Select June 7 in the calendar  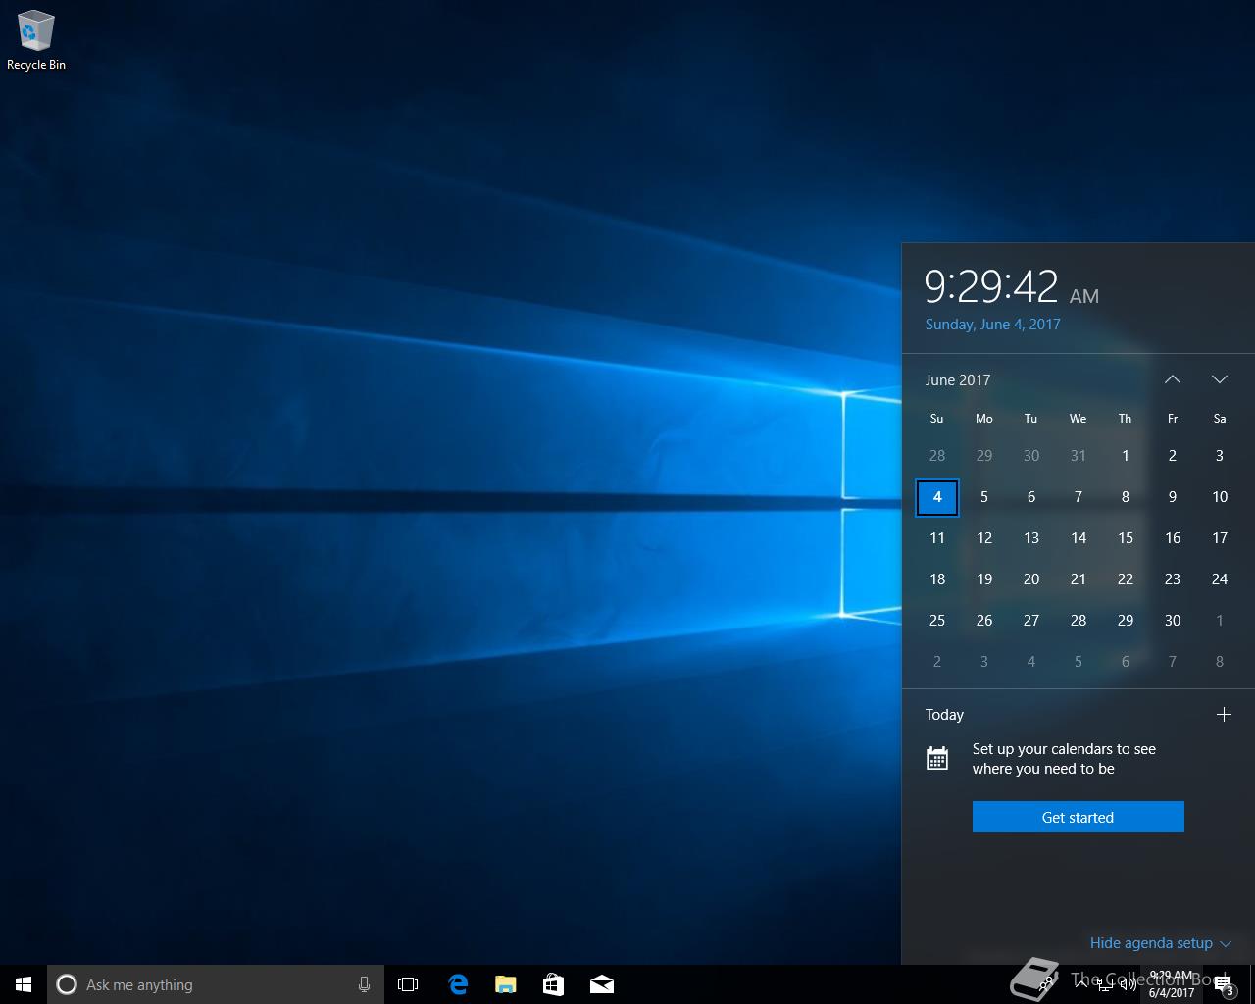1079,497
